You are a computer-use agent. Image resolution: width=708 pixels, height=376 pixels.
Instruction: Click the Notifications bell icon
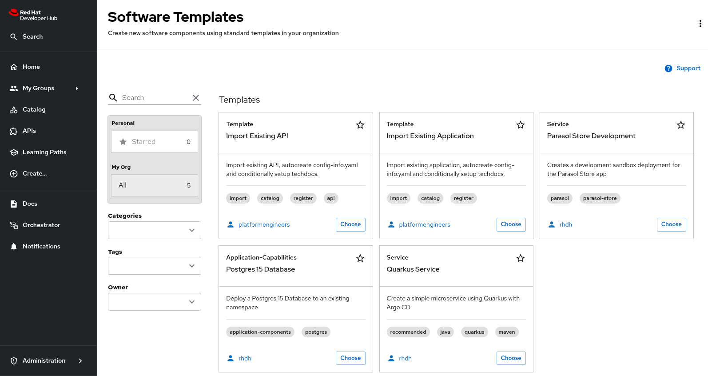[x=14, y=246]
